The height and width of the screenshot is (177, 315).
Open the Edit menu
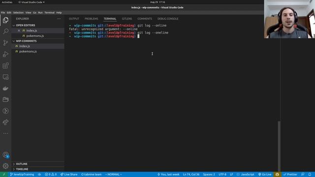coord(9,13)
